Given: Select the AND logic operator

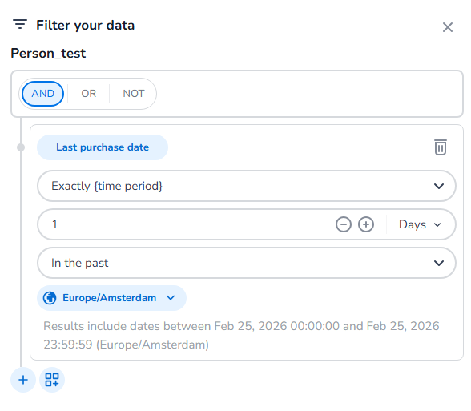Looking at the screenshot, I should click(42, 94).
